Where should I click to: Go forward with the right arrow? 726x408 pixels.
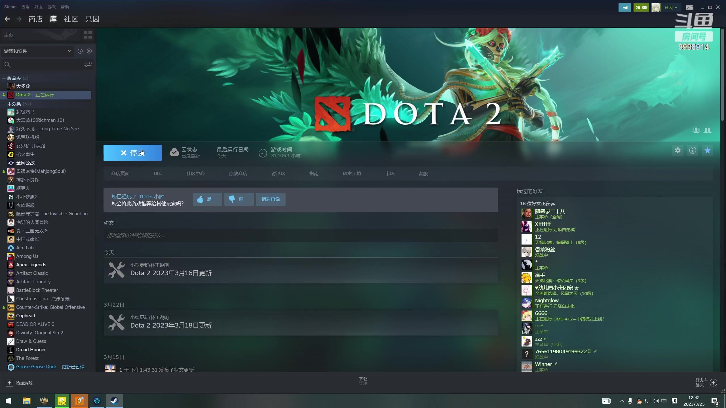click(19, 19)
